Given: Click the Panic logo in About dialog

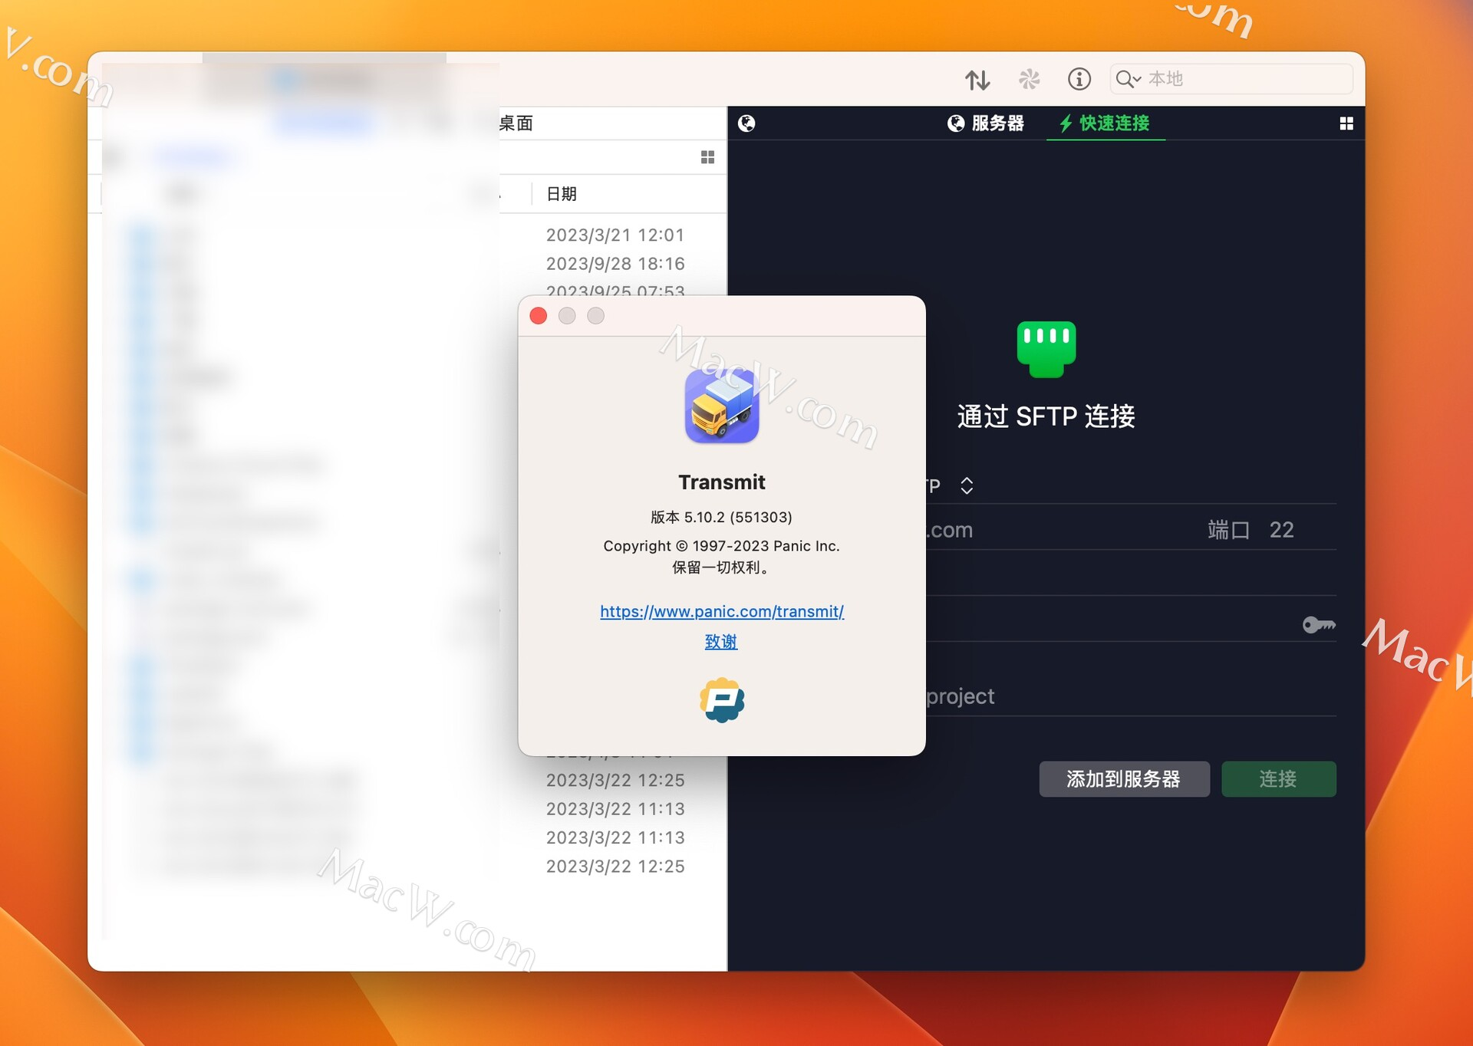Looking at the screenshot, I should (x=722, y=700).
